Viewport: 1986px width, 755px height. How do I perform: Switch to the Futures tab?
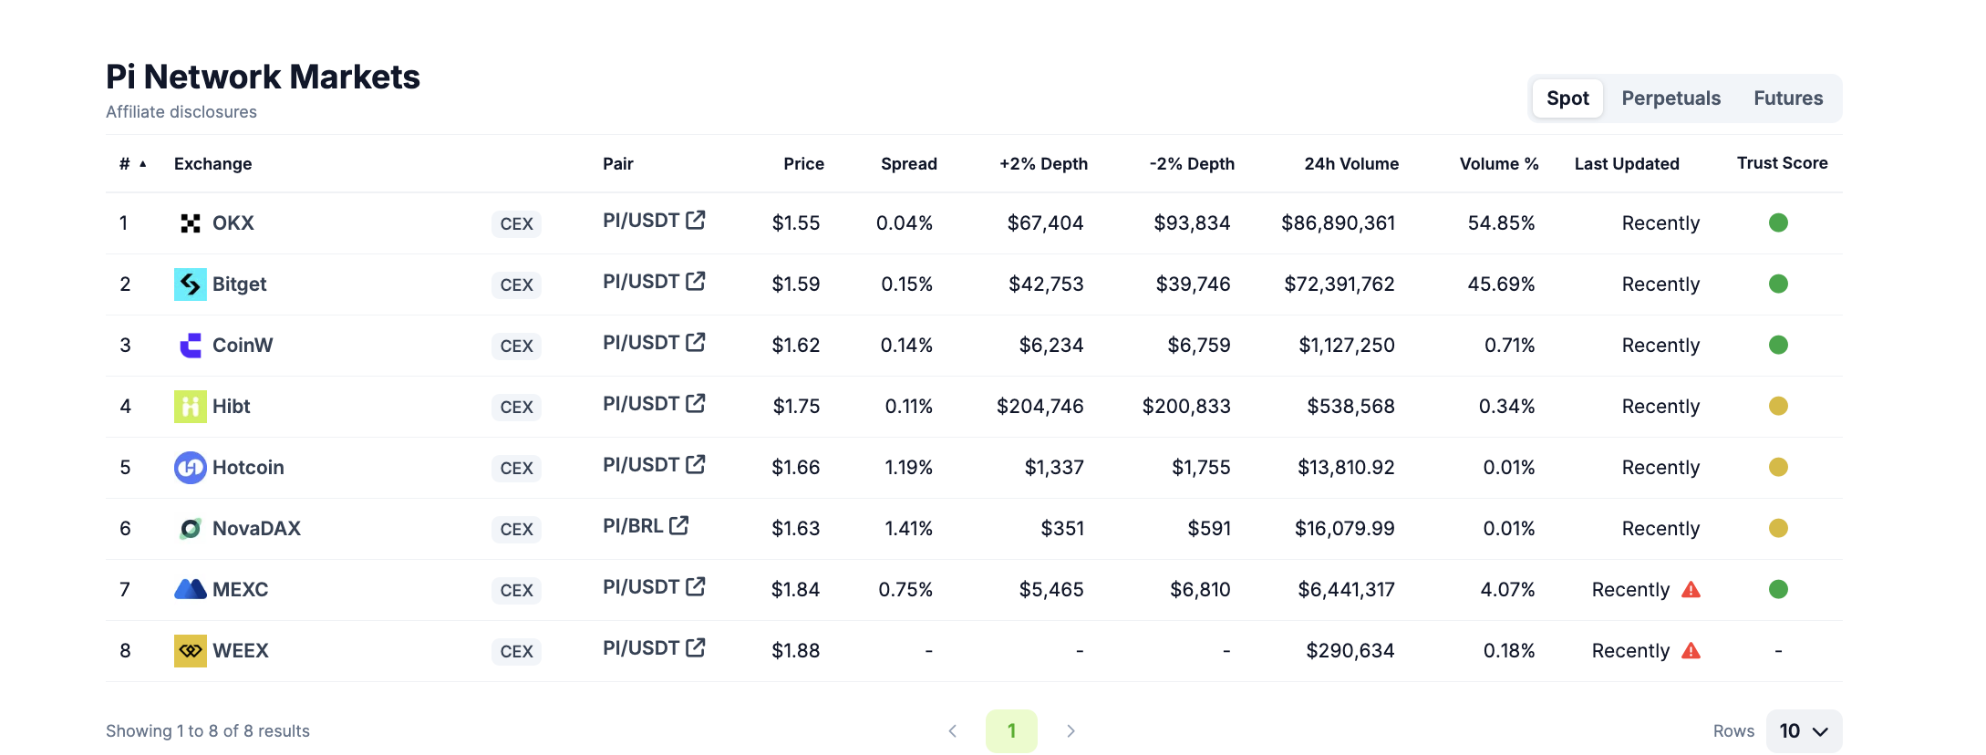pyautogui.click(x=1788, y=98)
